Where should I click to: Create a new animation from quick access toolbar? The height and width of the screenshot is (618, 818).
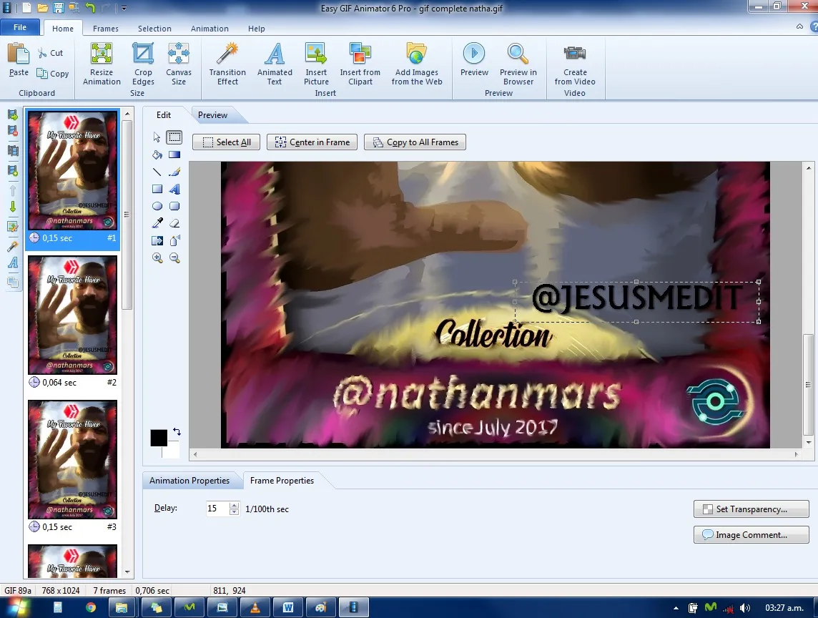tap(26, 7)
